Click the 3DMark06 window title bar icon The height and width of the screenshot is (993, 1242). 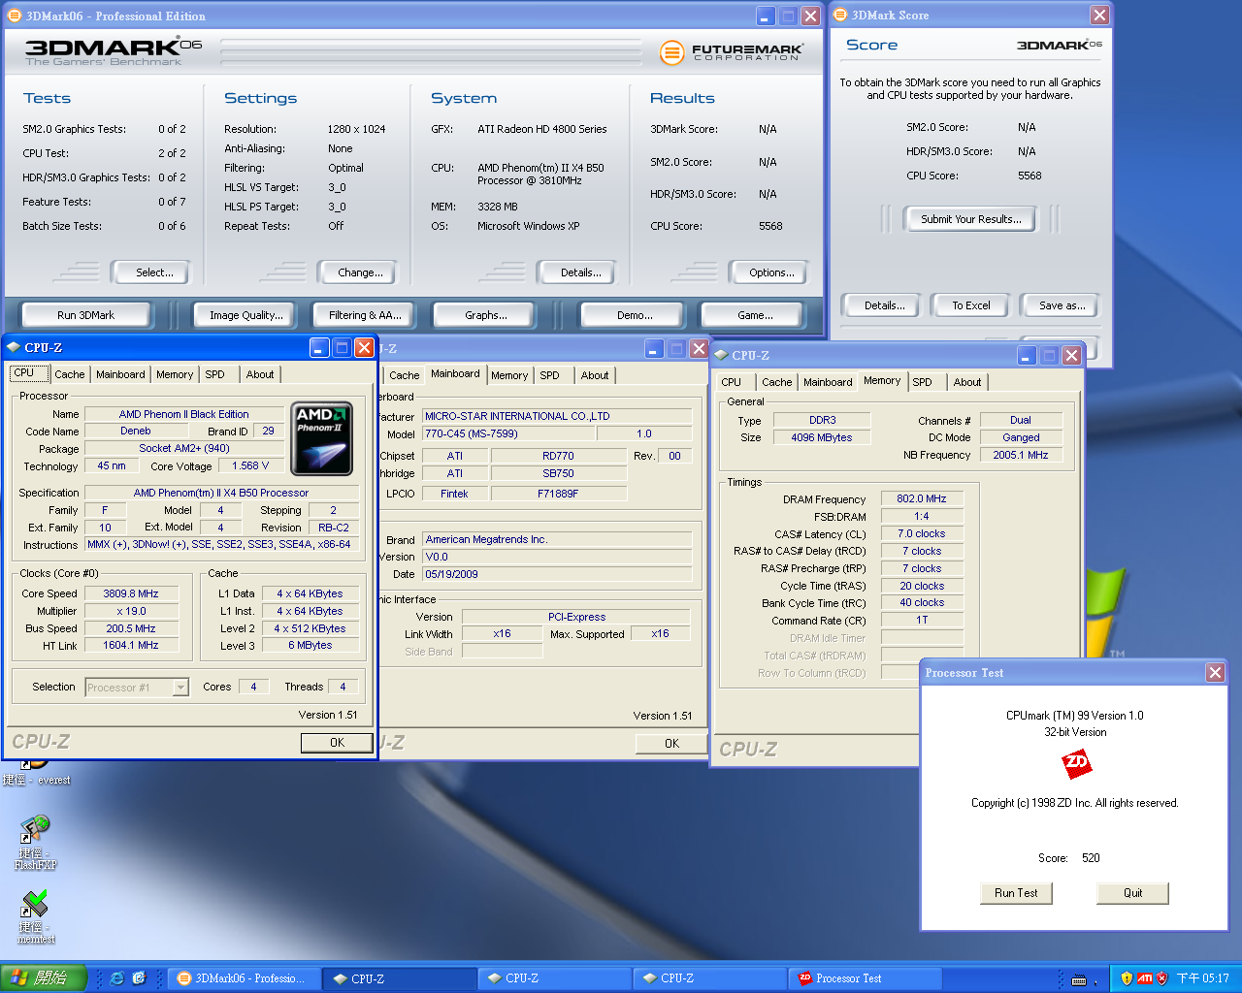[x=15, y=16]
